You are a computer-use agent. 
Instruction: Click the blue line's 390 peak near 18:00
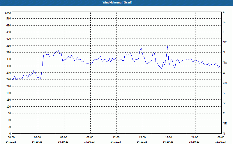tap(168, 46)
